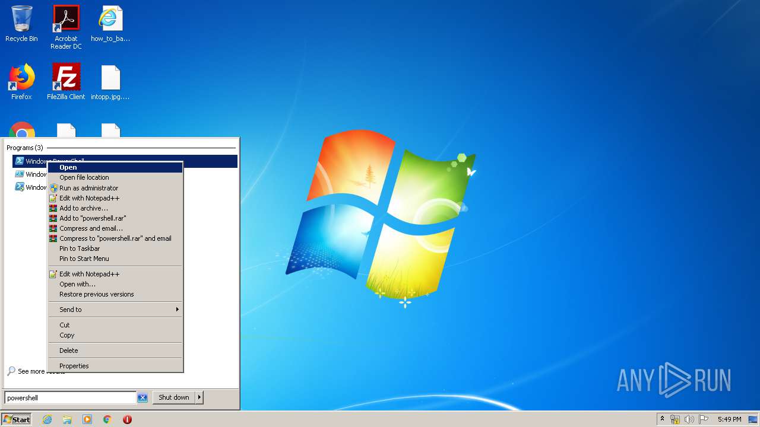
Task: Click the first Edit with Notepad++ entry
Action: point(115,198)
